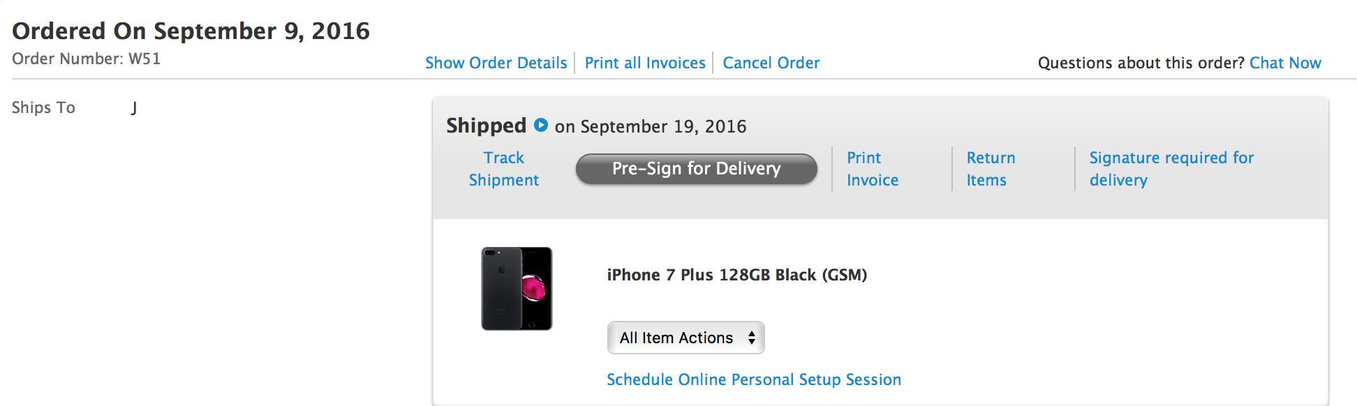Open Schedule Online Personal Setup Session
Image resolution: width=1357 pixels, height=406 pixels.
754,379
